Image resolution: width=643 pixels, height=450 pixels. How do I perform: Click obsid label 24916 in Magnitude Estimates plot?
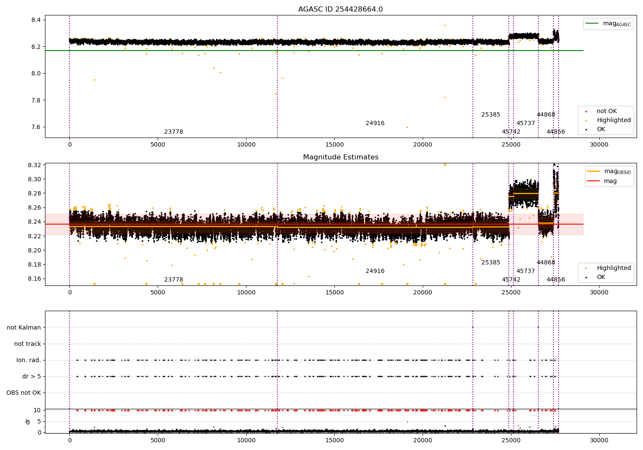pyautogui.click(x=375, y=271)
